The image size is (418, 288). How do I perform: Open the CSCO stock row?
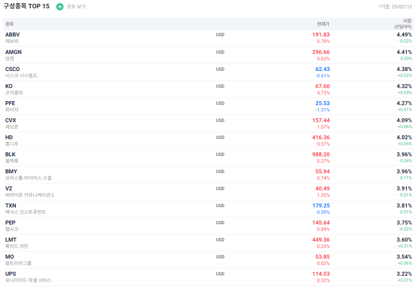(209, 72)
